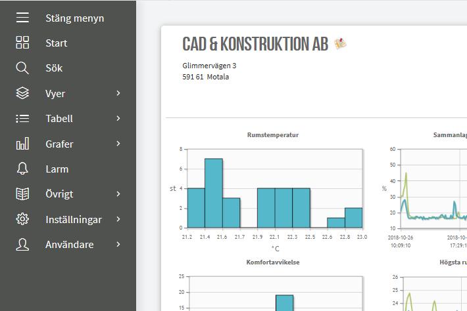This screenshot has width=467, height=311.
Task: Open the Sök menu item
Action: click(54, 68)
